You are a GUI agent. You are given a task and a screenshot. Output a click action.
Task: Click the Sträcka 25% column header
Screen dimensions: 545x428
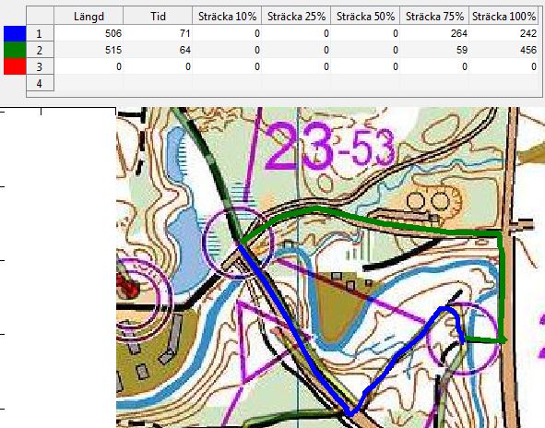tap(296, 16)
